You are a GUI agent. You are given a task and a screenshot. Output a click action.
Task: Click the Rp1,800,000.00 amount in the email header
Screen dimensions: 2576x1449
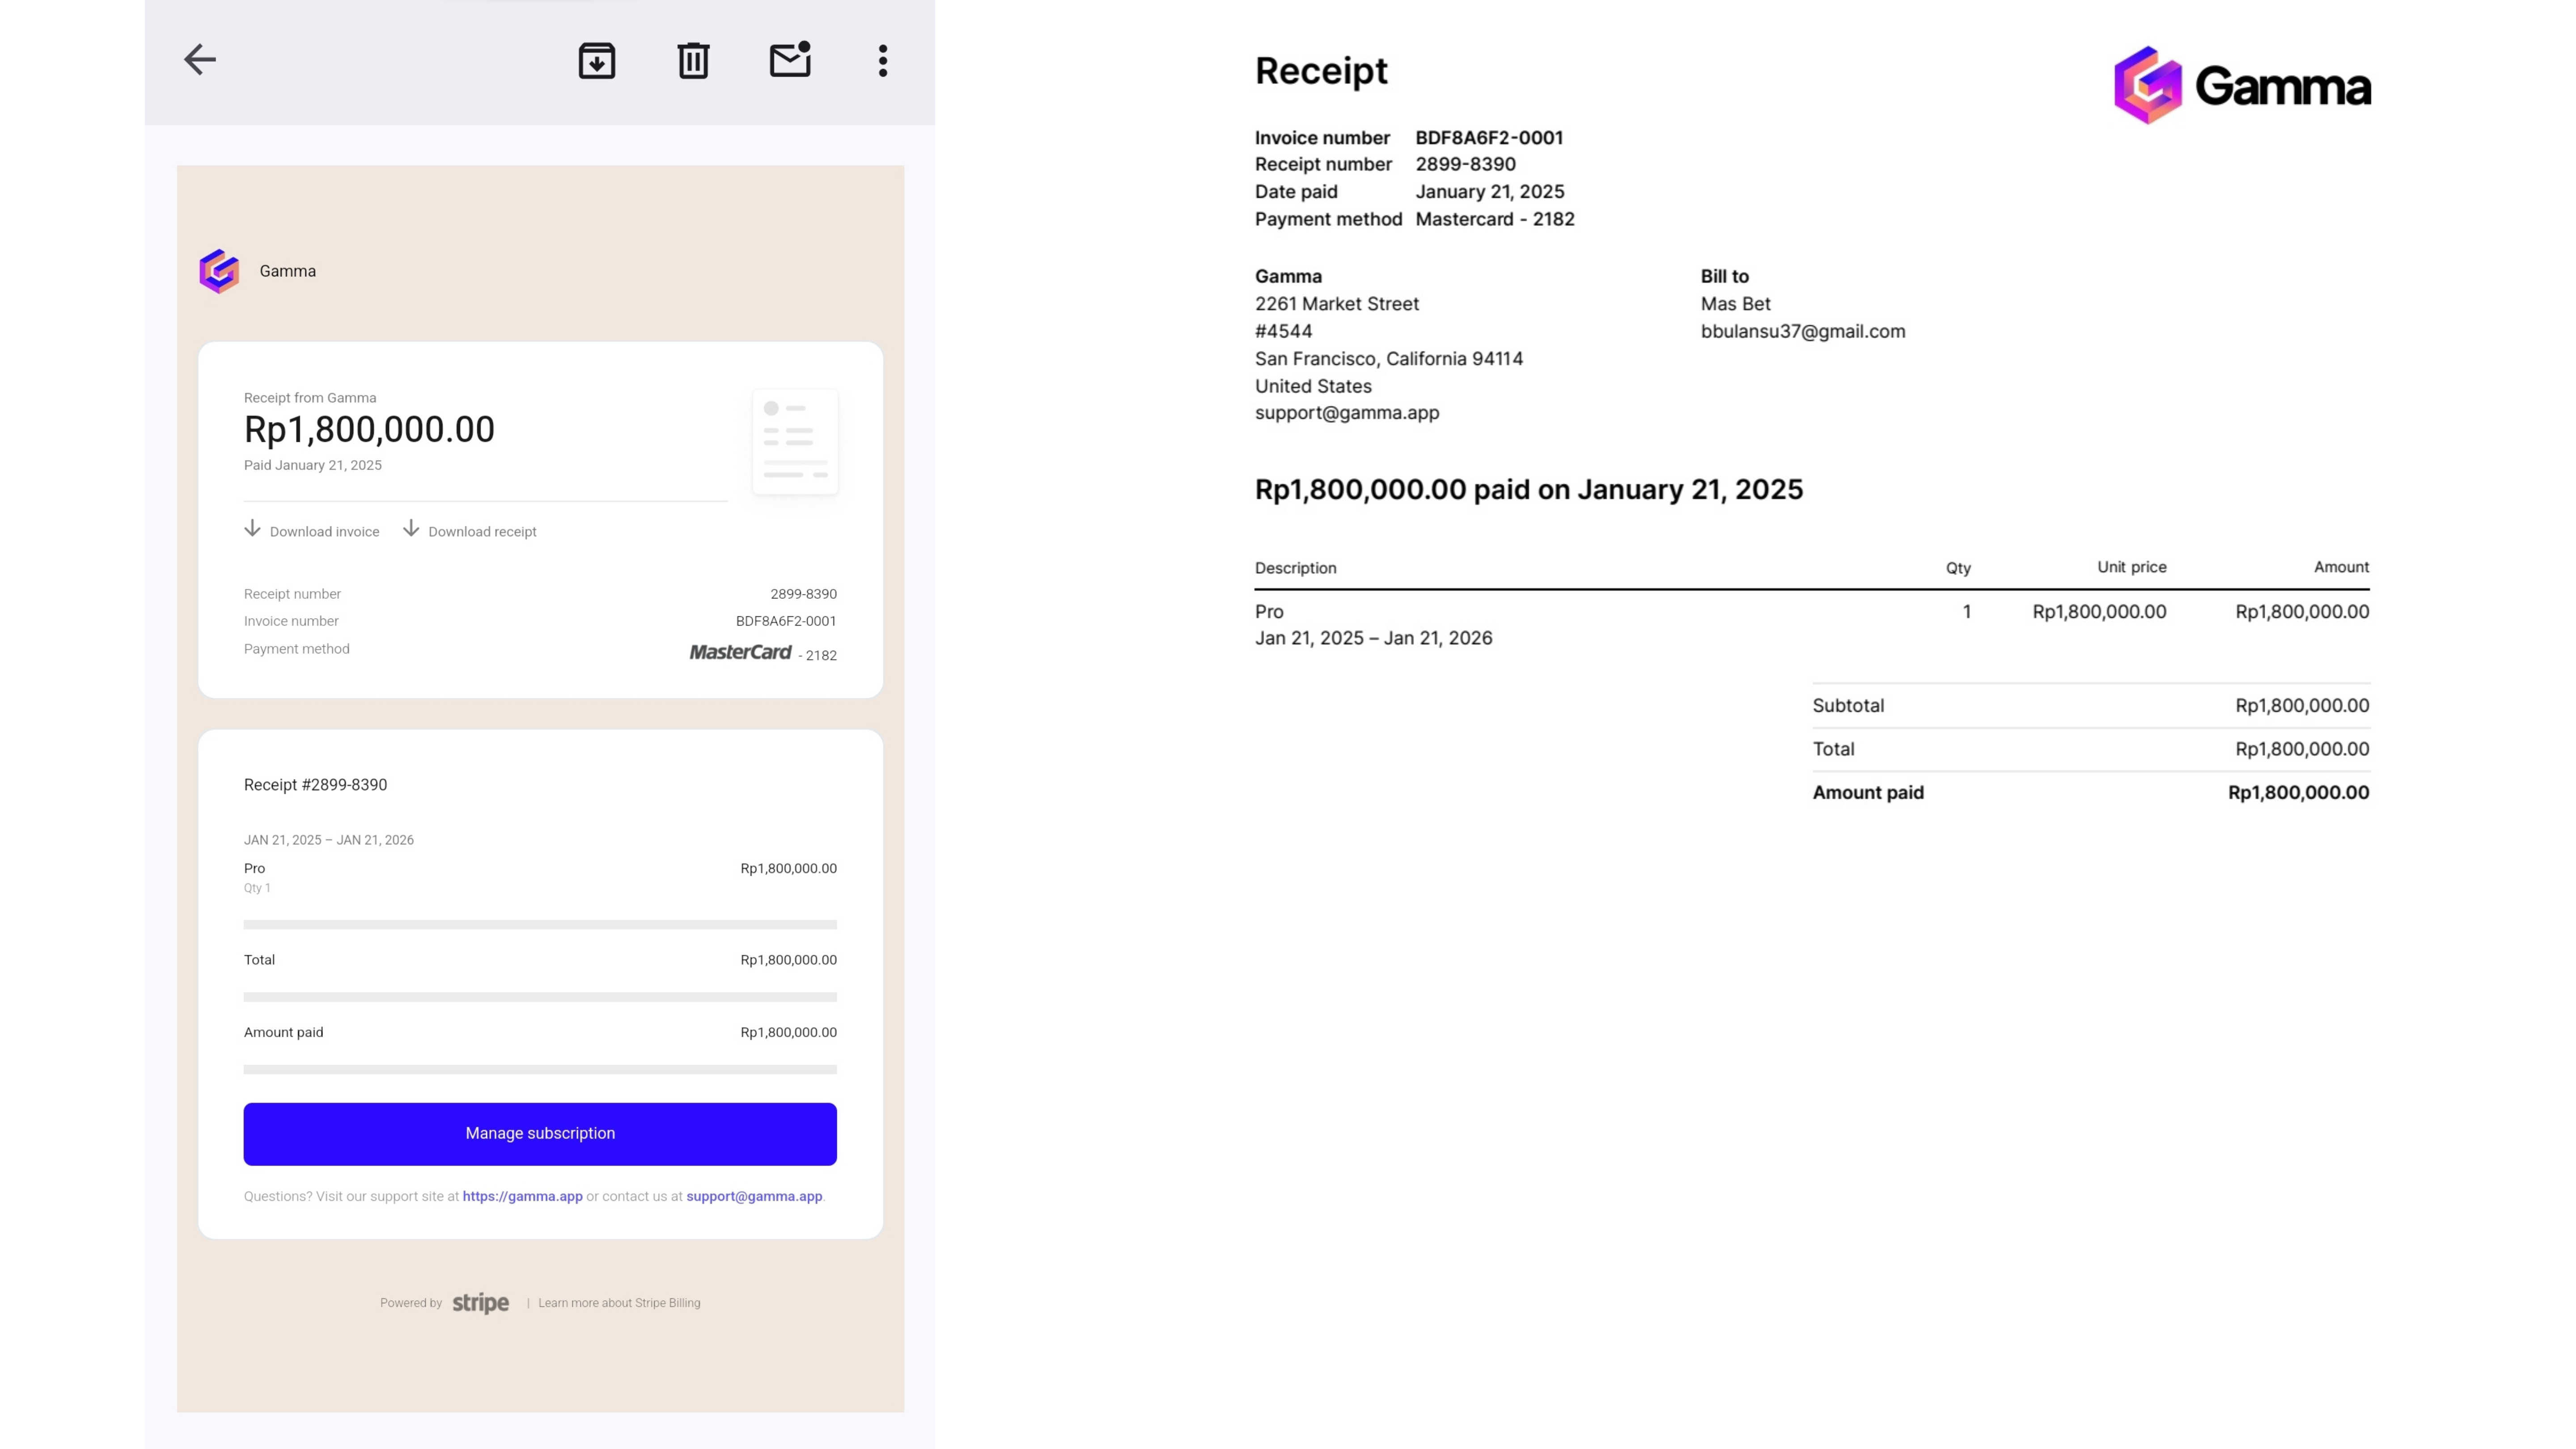[x=369, y=430]
